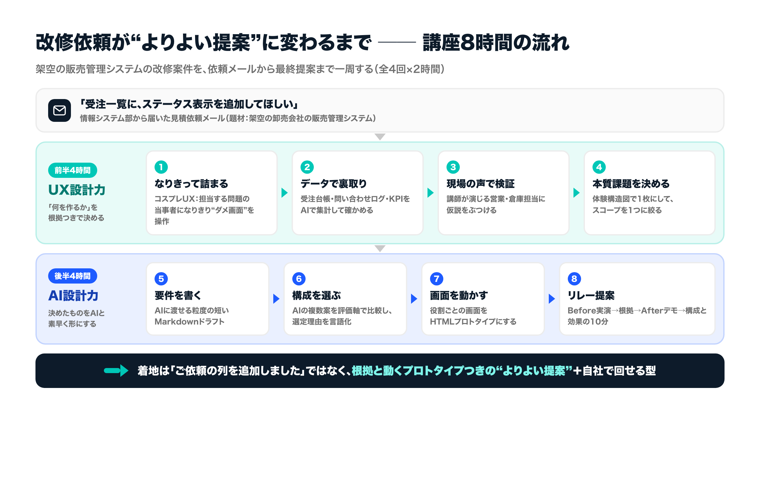Click step number 7 circle badge

pos(437,279)
